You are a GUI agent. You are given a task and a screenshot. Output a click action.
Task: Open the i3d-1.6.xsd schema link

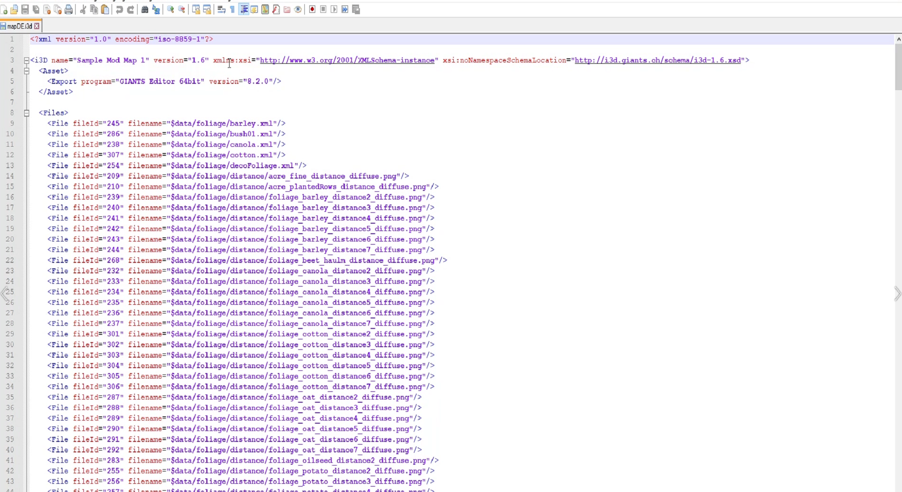click(657, 60)
